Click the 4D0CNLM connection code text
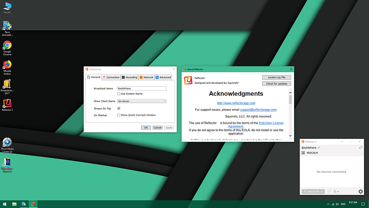This screenshot has width=369, height=208. [x=312, y=153]
